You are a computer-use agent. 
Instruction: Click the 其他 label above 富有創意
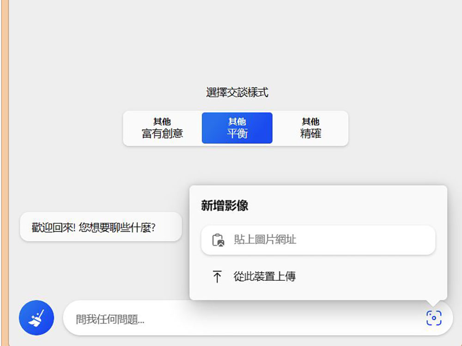[x=162, y=121]
